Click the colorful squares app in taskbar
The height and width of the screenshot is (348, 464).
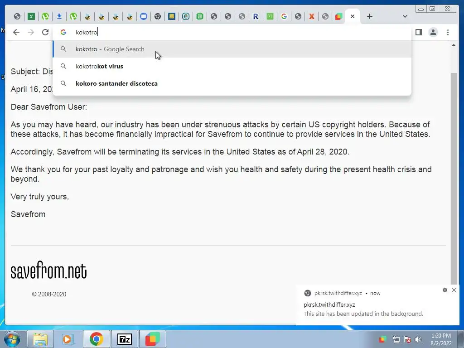152,339
